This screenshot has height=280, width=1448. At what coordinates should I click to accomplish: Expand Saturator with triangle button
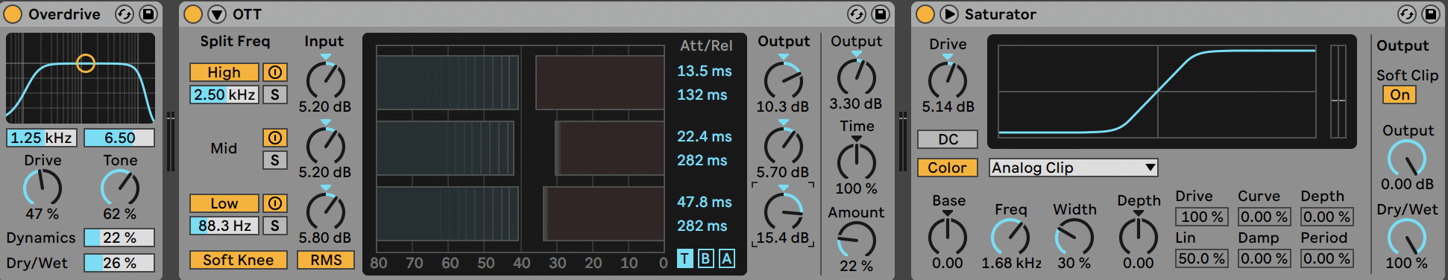click(949, 14)
